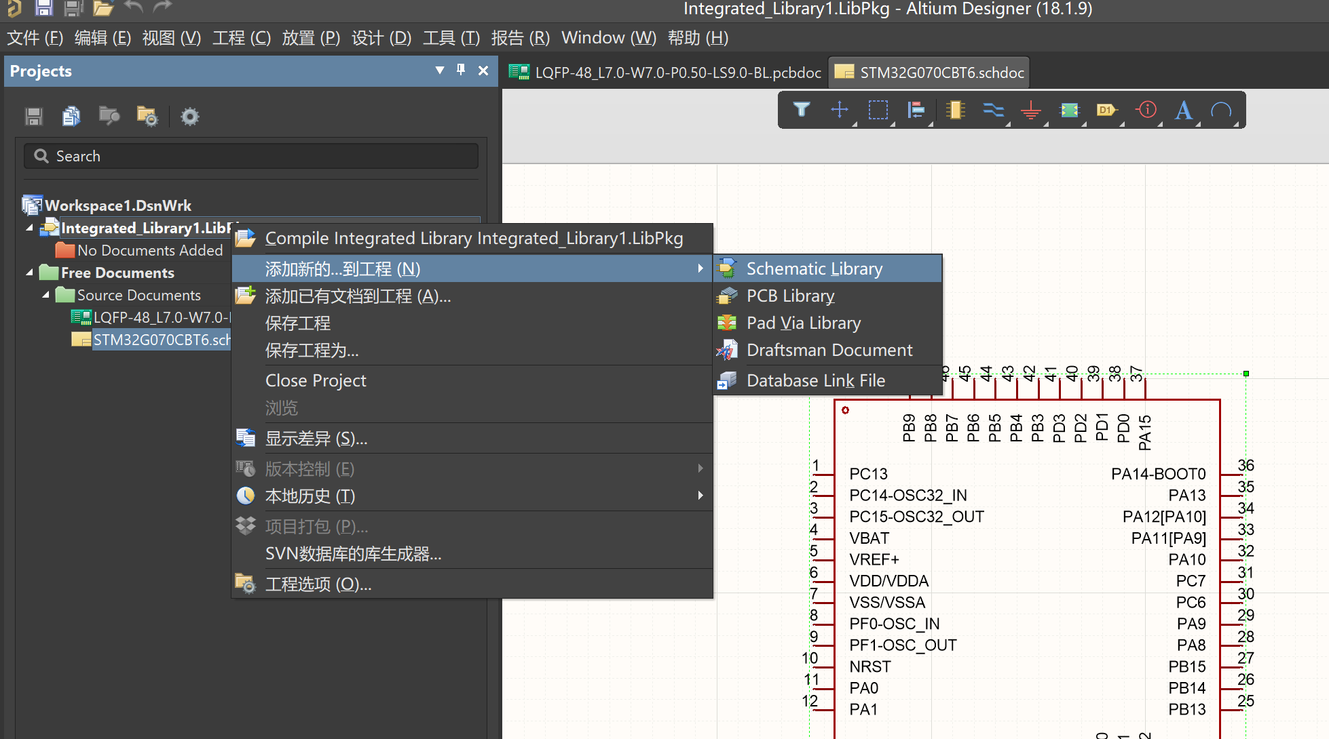Switch to STM32G070CBT6.schdoc tab

929,73
